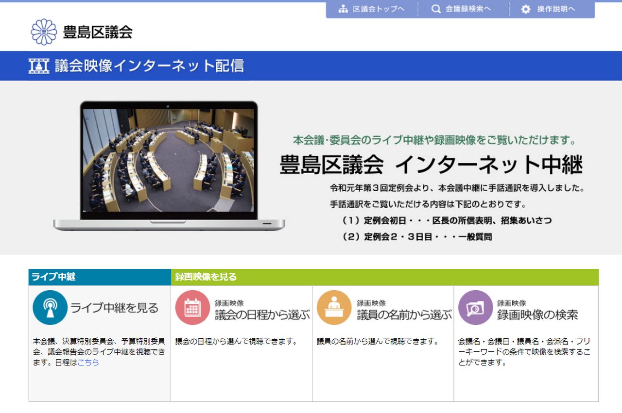Click the Toshima council chrysanthemum logo

44,32
